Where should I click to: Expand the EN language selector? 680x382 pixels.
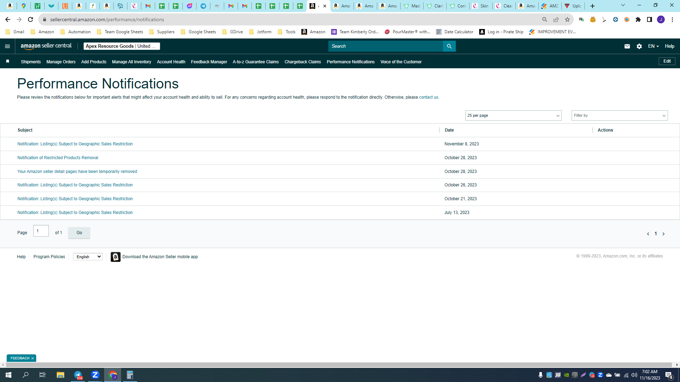point(653,46)
